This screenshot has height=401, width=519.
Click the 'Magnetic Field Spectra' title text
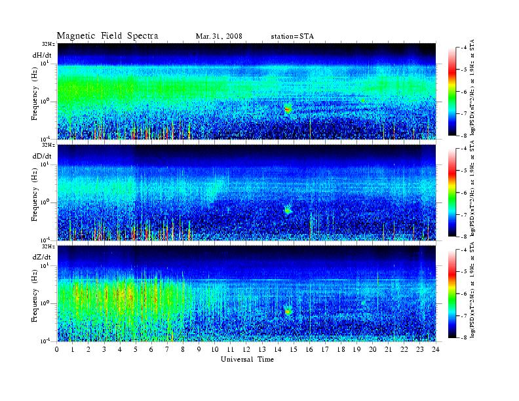click(x=107, y=36)
